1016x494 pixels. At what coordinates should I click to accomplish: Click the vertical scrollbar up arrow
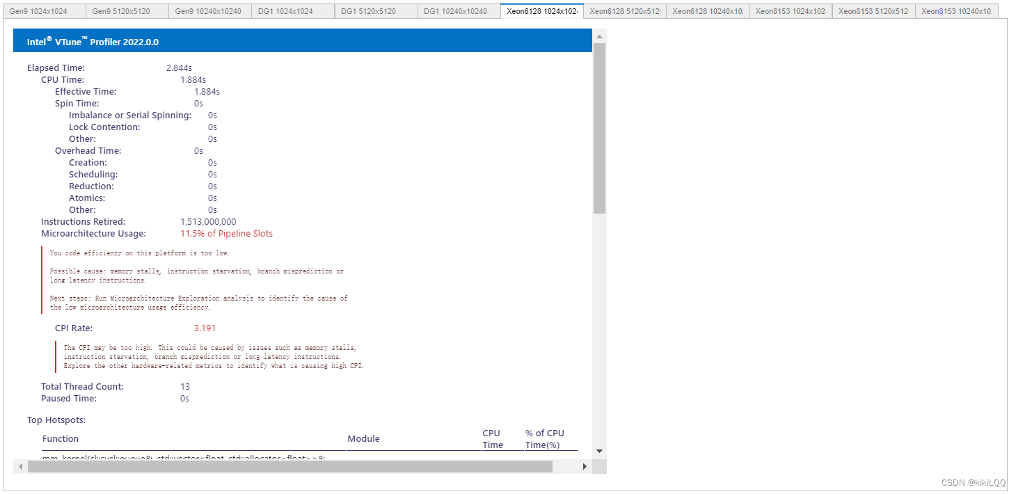(x=599, y=35)
